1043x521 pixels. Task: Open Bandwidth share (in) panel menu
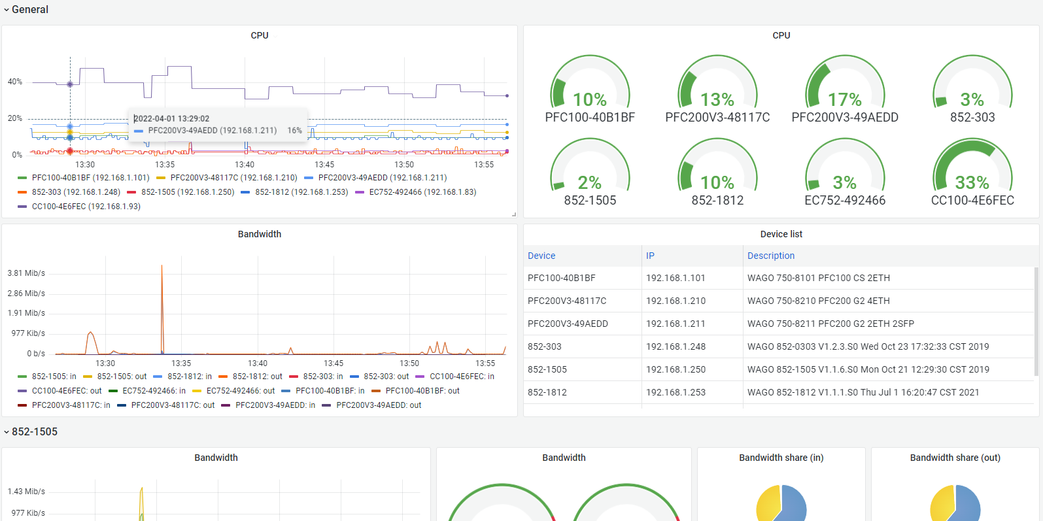[x=781, y=458]
